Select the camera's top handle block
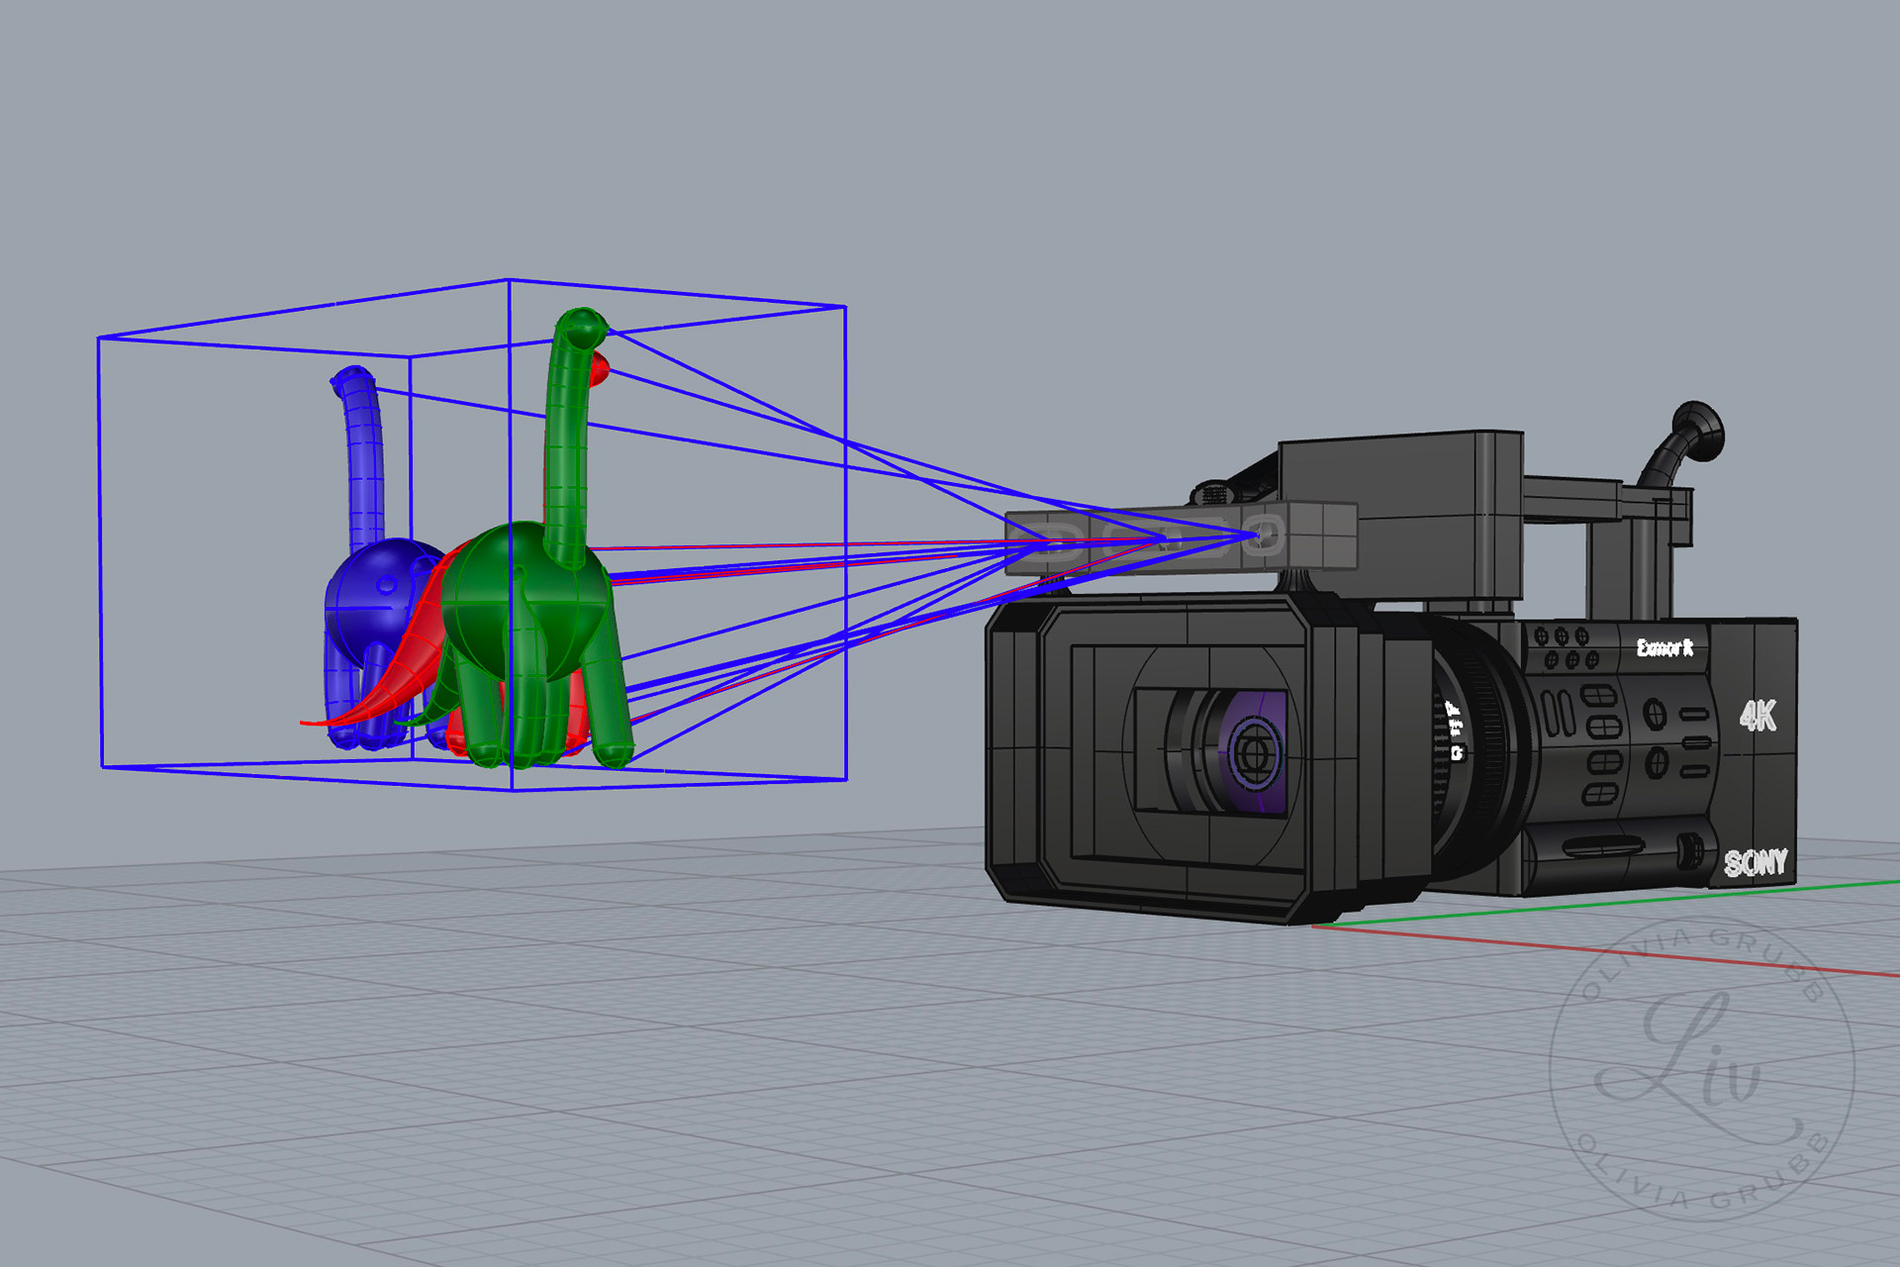Viewport: 1900px width, 1267px height. tap(1399, 515)
